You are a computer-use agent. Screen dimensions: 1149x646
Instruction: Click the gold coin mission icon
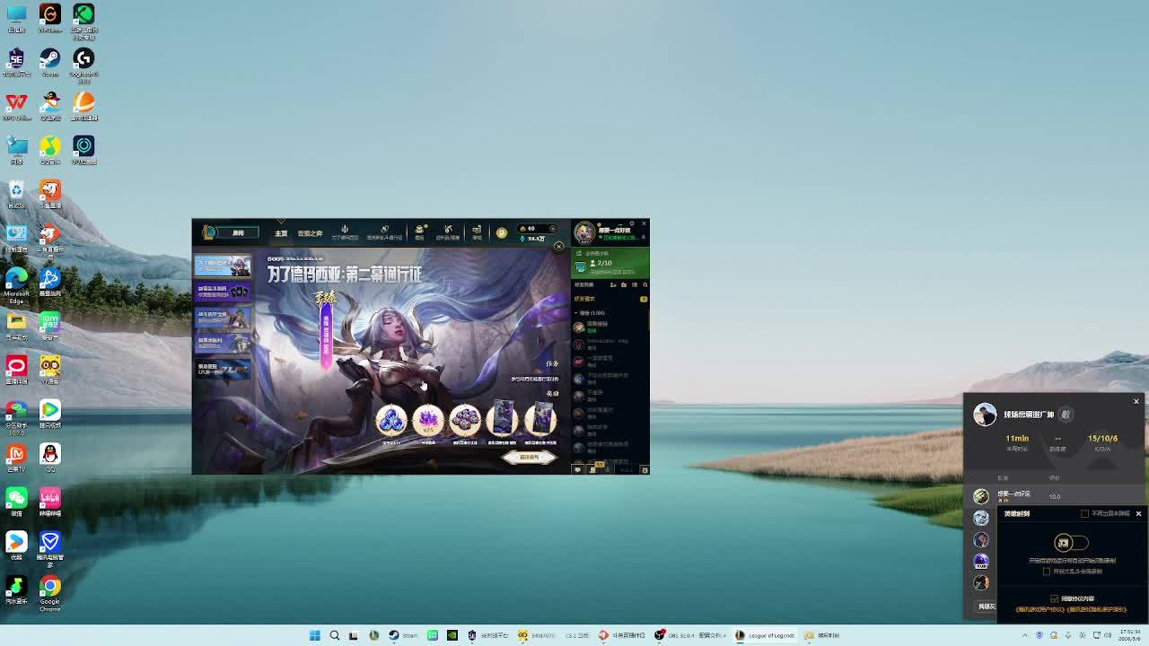point(501,232)
